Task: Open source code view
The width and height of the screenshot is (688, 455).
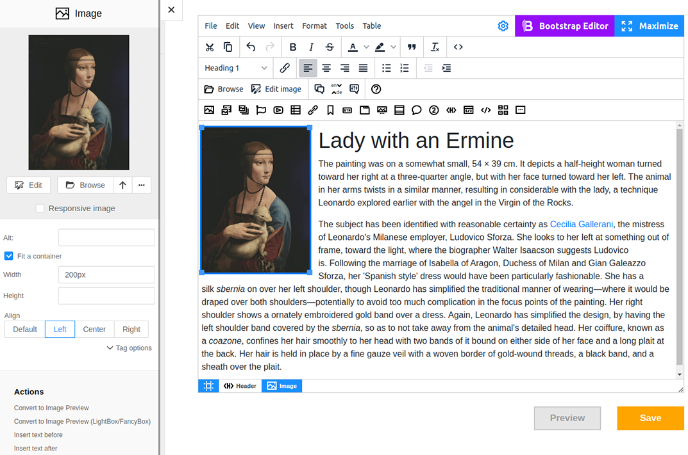Action: [x=458, y=47]
